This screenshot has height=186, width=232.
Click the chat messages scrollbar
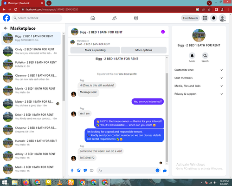click(167, 117)
